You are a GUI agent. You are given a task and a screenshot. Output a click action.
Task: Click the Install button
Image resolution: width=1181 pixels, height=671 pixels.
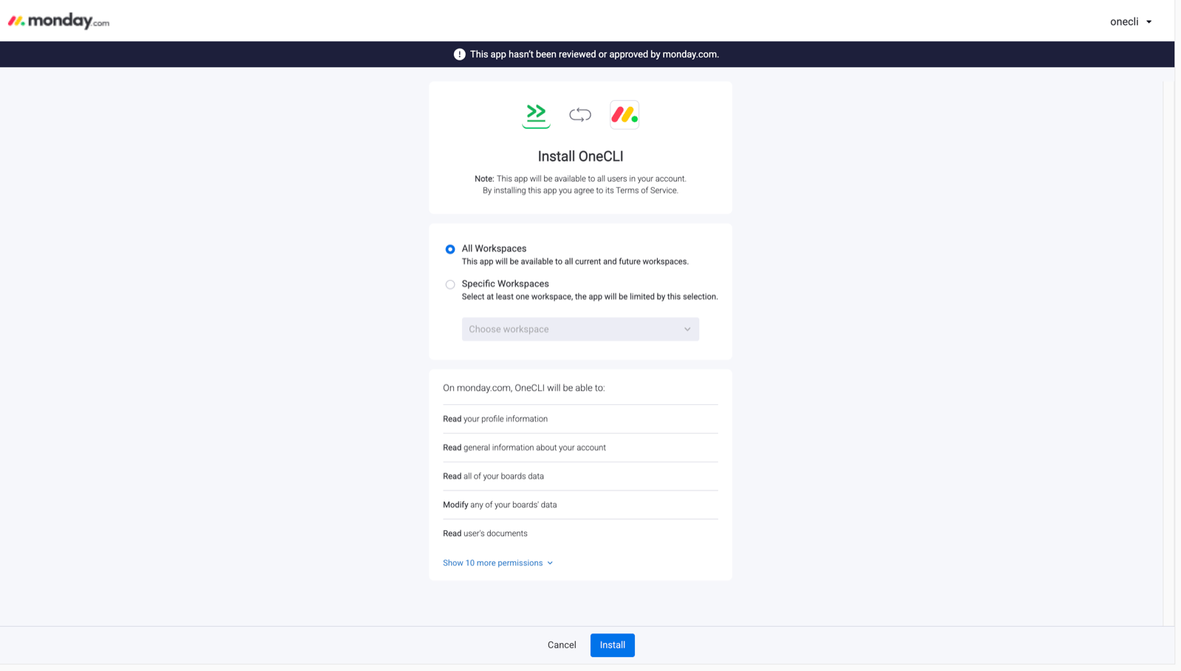[613, 645]
